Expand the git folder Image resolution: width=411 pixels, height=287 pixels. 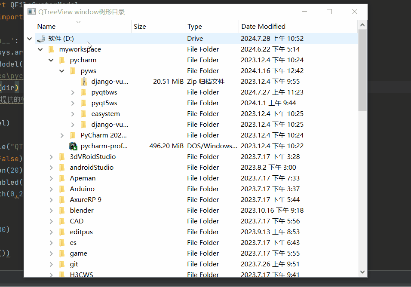pos(51,264)
